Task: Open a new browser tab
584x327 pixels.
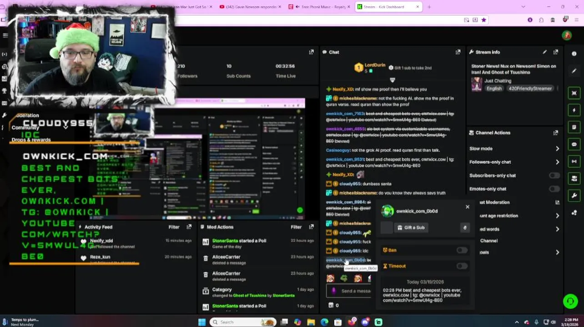Action: click(429, 7)
